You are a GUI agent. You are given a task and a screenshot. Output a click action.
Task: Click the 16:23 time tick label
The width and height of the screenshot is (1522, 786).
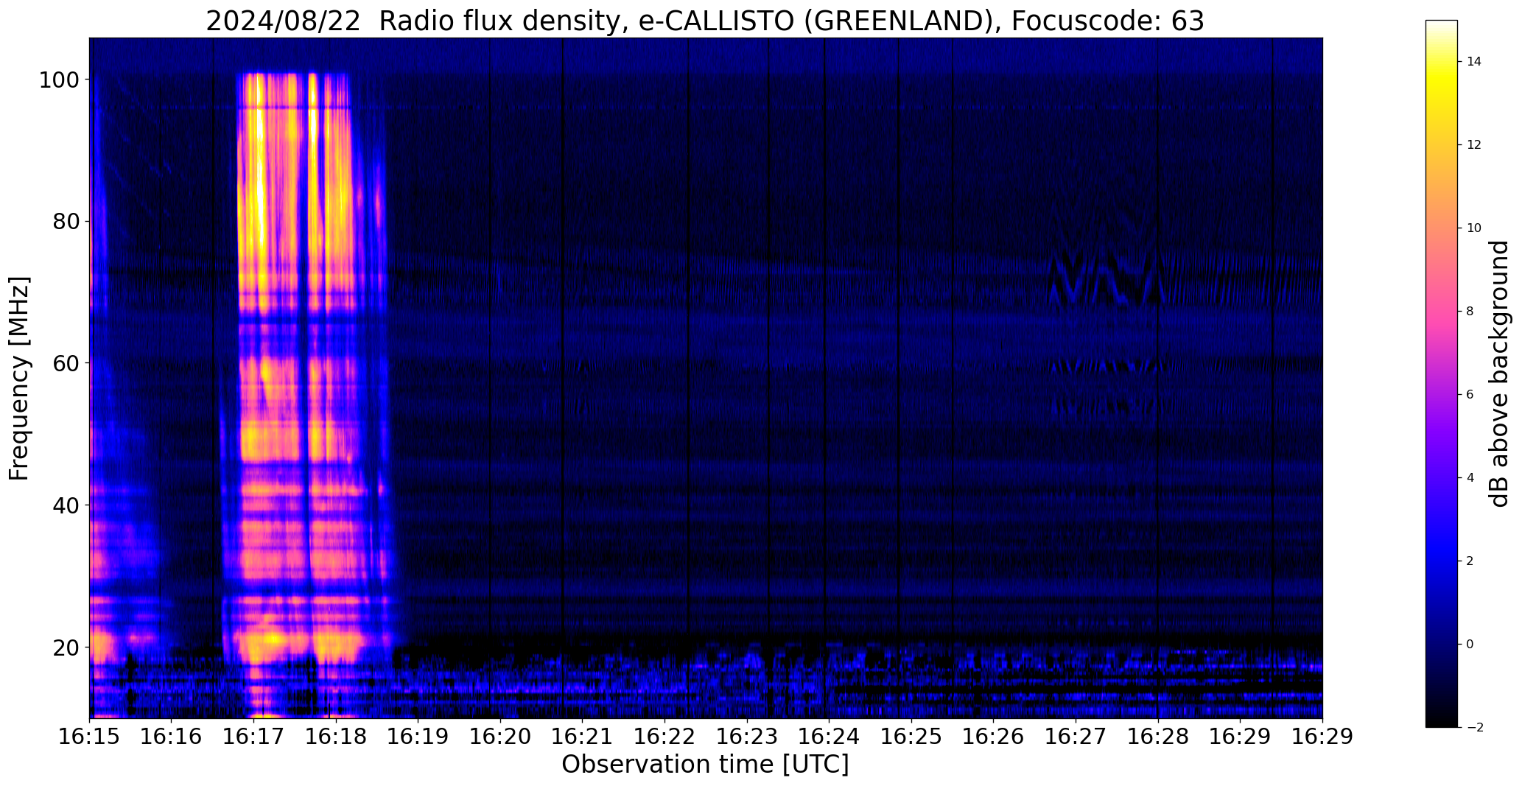[746, 736]
